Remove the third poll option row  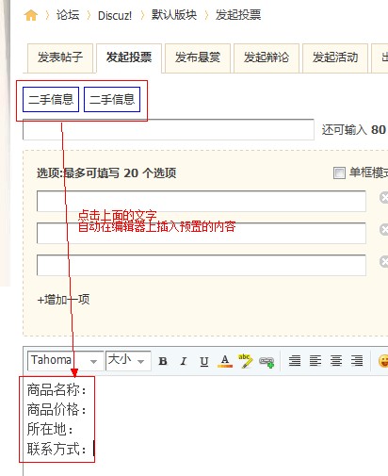(383, 262)
